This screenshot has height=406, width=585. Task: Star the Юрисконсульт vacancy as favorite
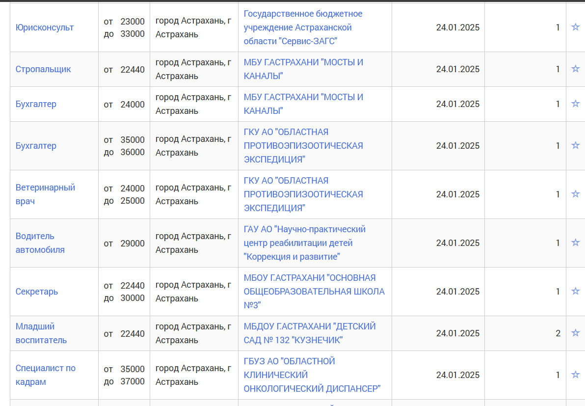575,27
